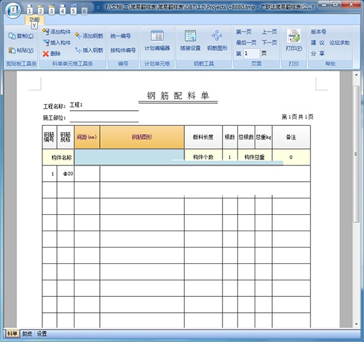364x342 pixels.
Task: Click the vertical scrollbar down arrow
Action: click(x=356, y=324)
